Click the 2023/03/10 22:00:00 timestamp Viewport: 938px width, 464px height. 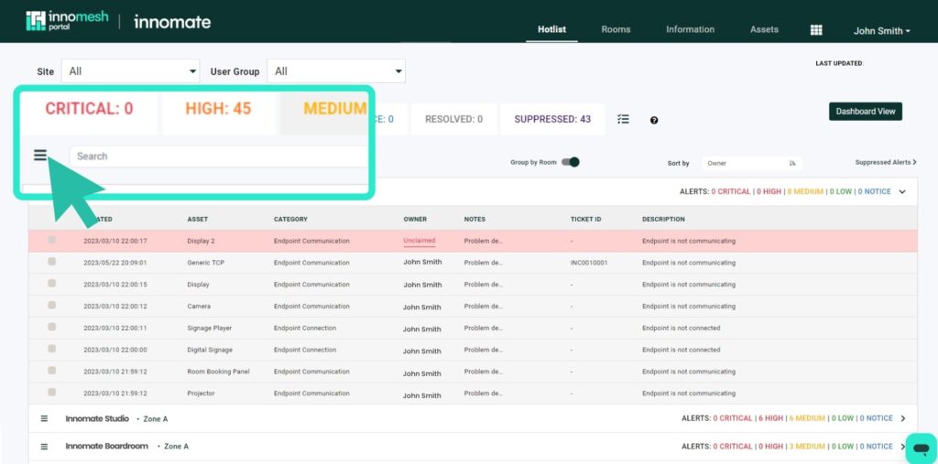(115, 350)
